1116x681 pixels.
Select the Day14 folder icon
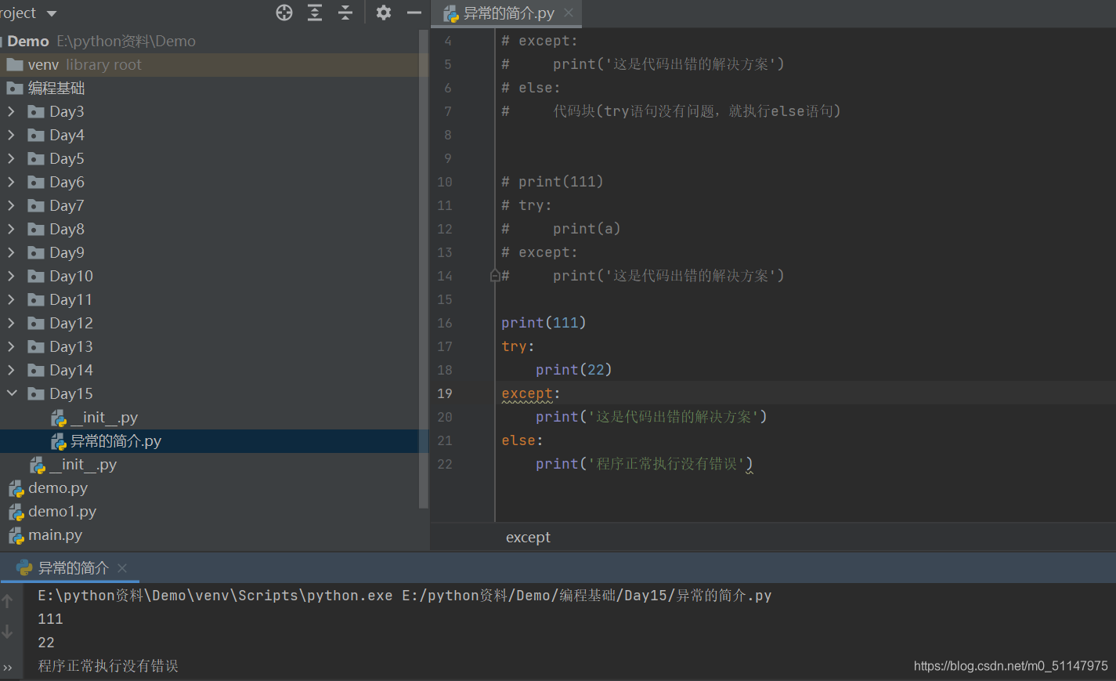36,370
